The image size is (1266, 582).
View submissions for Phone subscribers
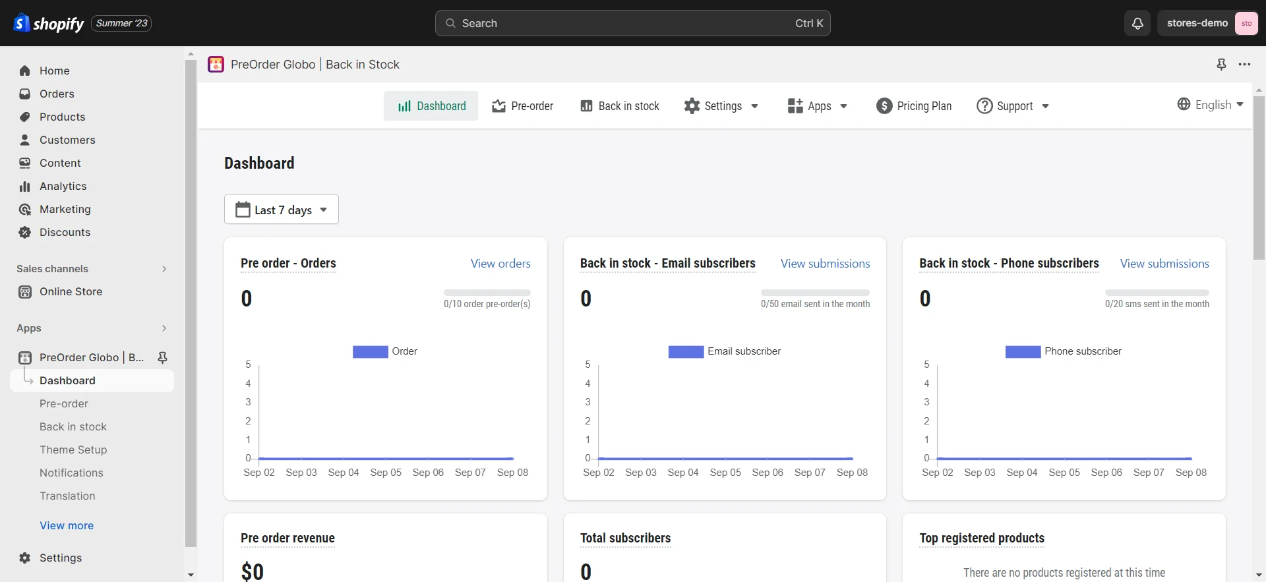pyautogui.click(x=1164, y=264)
